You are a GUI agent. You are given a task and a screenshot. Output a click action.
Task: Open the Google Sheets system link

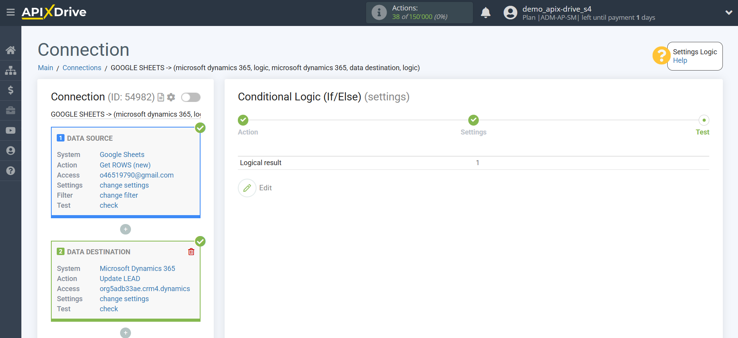pos(122,155)
